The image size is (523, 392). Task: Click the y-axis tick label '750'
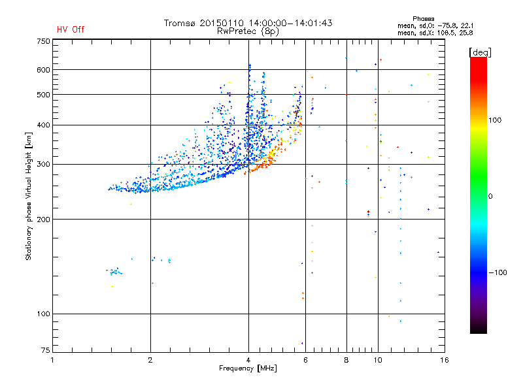tap(43, 41)
